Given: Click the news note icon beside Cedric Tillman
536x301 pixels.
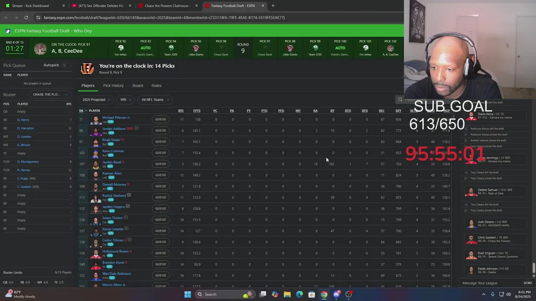Looking at the screenshot, I should 130,240.
